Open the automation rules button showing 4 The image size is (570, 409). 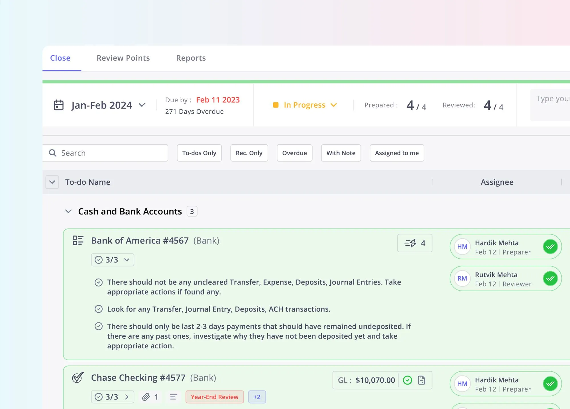point(414,243)
